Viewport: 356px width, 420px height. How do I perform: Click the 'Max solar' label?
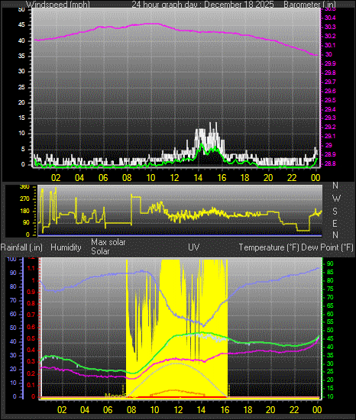tap(108, 242)
